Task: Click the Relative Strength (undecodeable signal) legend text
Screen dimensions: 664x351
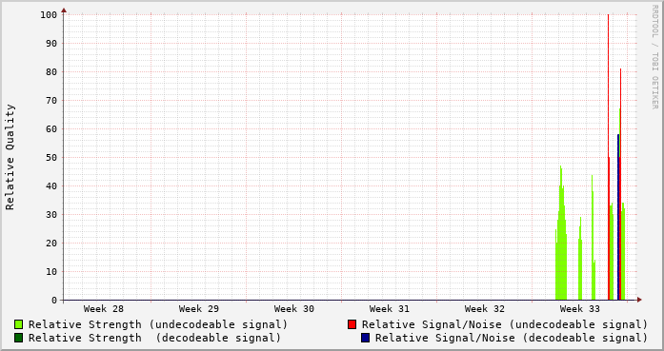Action: (x=158, y=324)
